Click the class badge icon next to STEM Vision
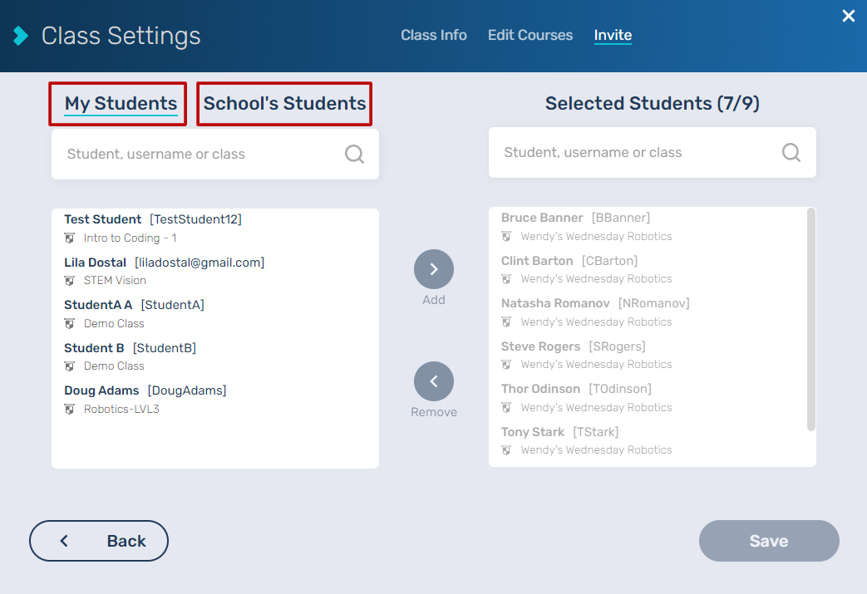867x594 pixels. [x=70, y=281]
